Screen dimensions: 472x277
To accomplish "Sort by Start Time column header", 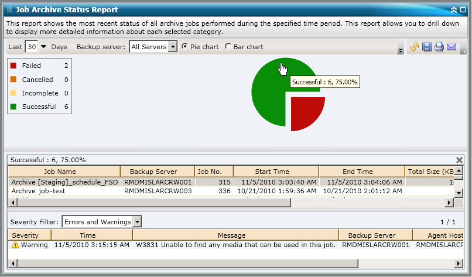I will (x=275, y=172).
